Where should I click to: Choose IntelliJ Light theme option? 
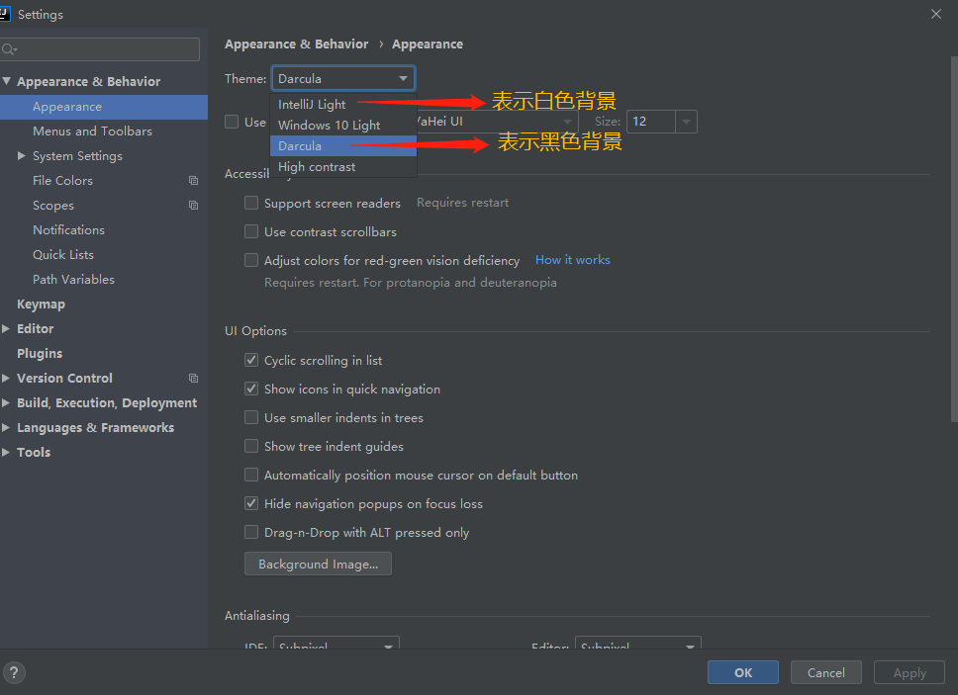pyautogui.click(x=343, y=105)
